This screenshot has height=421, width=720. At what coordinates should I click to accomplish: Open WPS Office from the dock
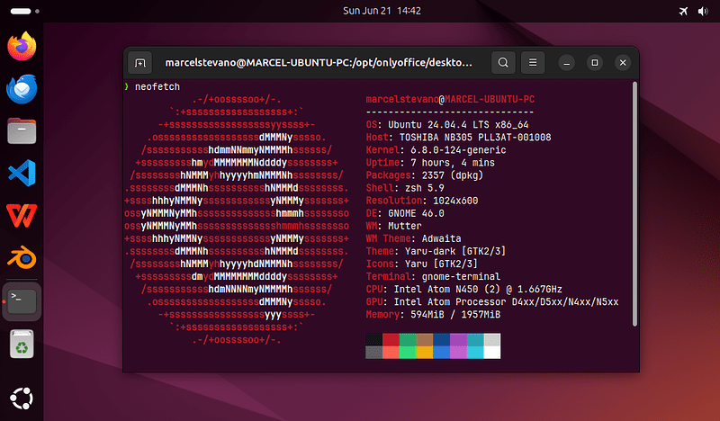pyautogui.click(x=22, y=216)
